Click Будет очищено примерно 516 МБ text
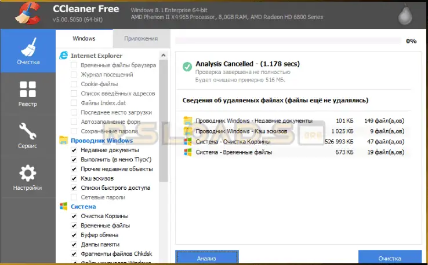The height and width of the screenshot is (265, 428). click(240, 80)
